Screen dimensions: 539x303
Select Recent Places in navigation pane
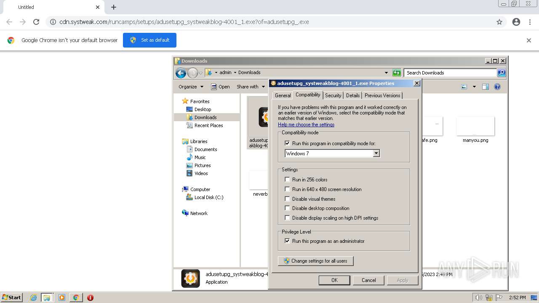pyautogui.click(x=208, y=125)
